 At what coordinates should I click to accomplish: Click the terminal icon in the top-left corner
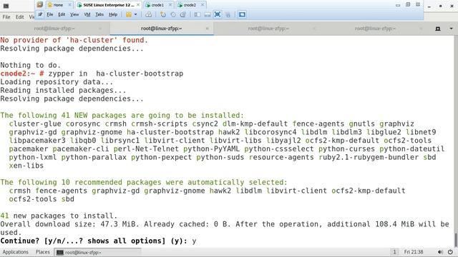pyautogui.click(x=6, y=6)
